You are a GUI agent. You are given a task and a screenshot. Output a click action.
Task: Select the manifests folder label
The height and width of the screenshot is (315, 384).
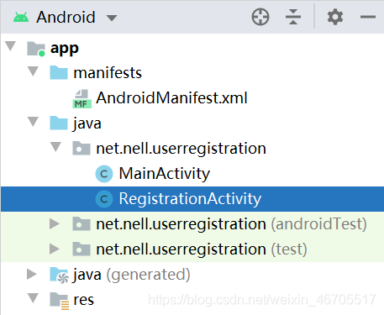[x=108, y=73]
